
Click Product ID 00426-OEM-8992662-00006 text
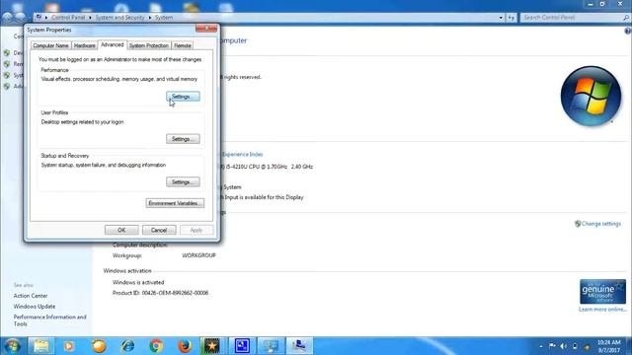(x=160, y=293)
